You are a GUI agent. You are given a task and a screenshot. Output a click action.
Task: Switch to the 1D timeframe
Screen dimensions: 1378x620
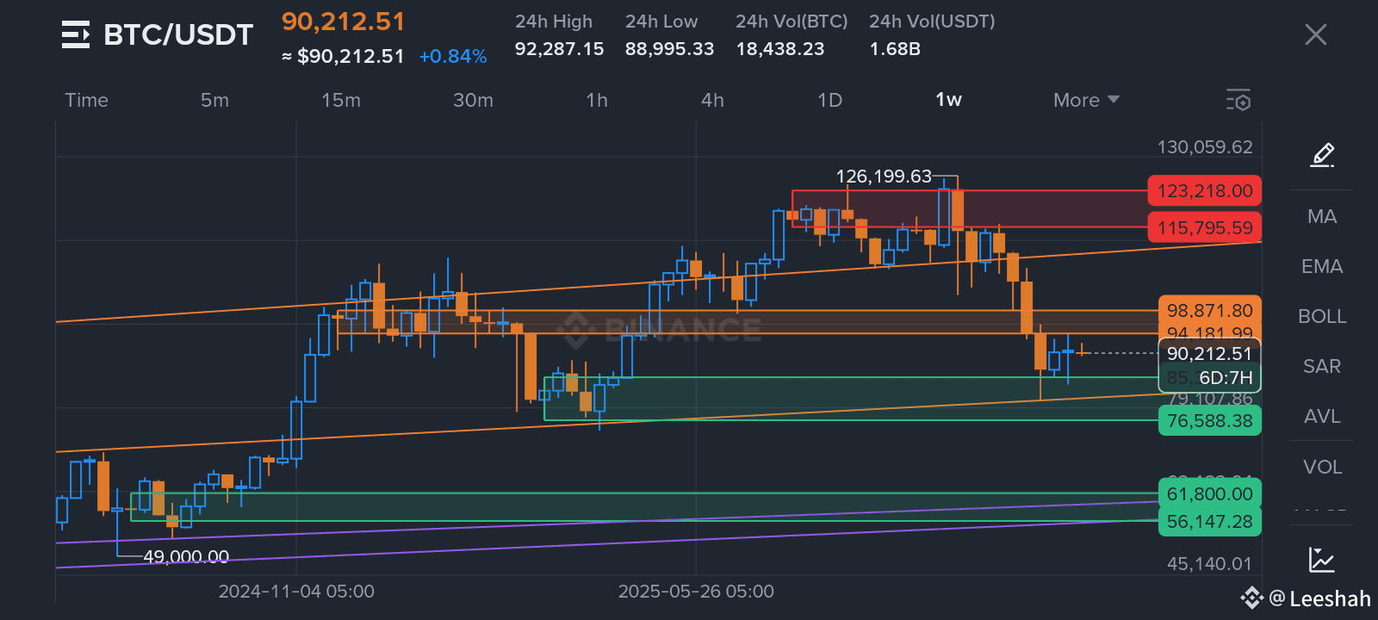(829, 100)
